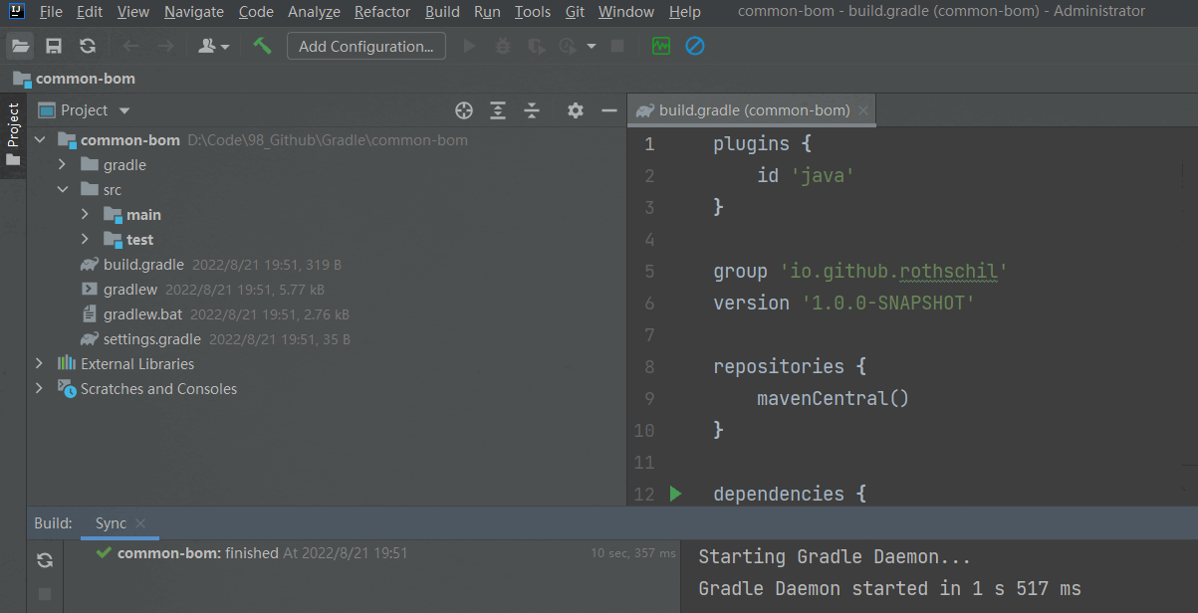The height and width of the screenshot is (613, 1198).
Task: Open the Project view mode dropdown
Action: click(122, 109)
